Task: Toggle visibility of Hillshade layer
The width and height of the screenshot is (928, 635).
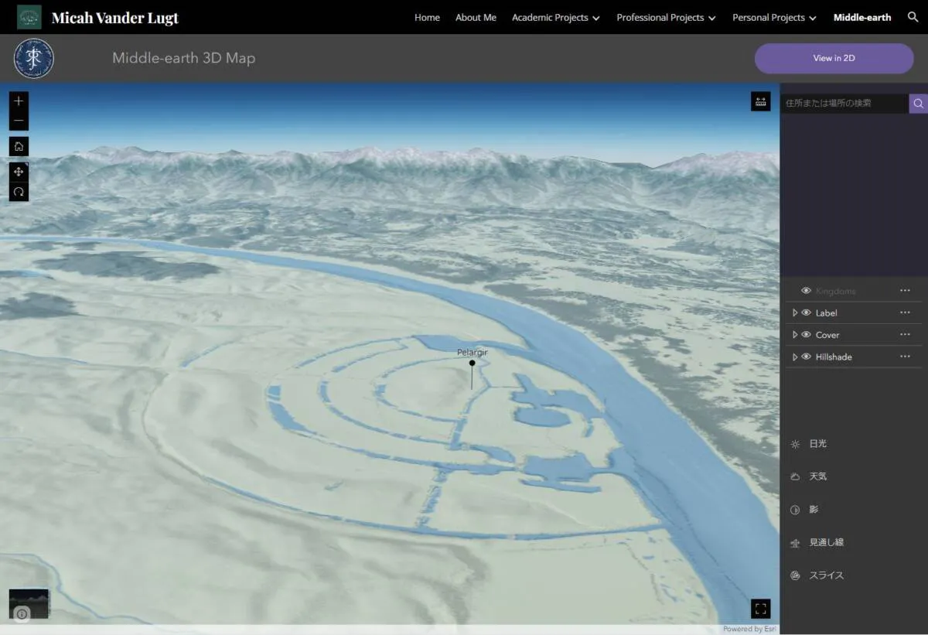Action: tap(806, 357)
